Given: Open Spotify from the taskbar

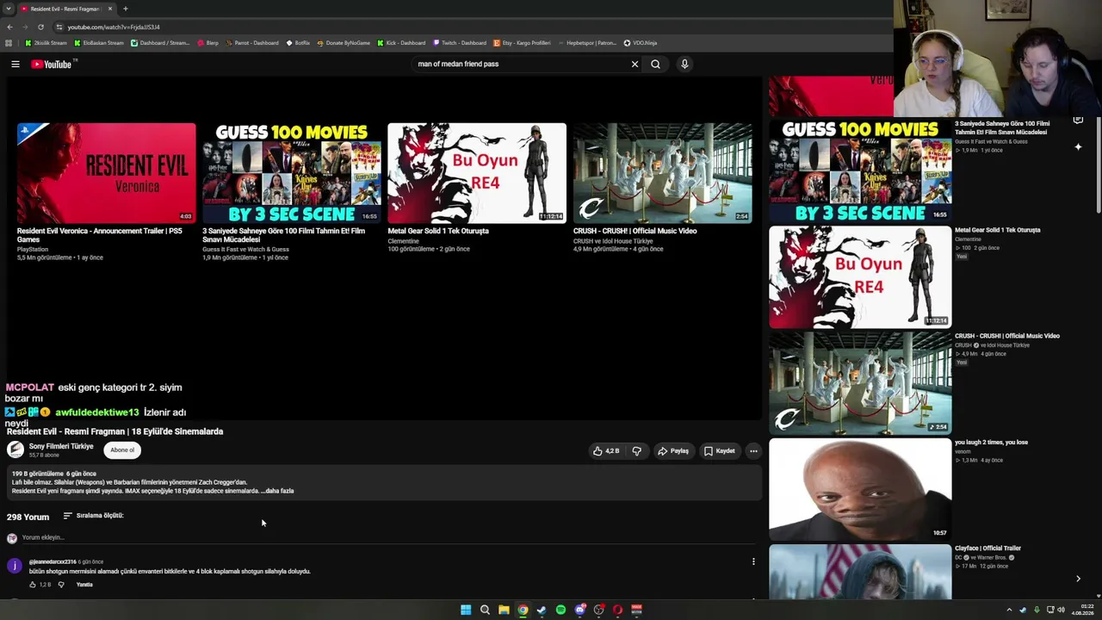Looking at the screenshot, I should (560, 610).
